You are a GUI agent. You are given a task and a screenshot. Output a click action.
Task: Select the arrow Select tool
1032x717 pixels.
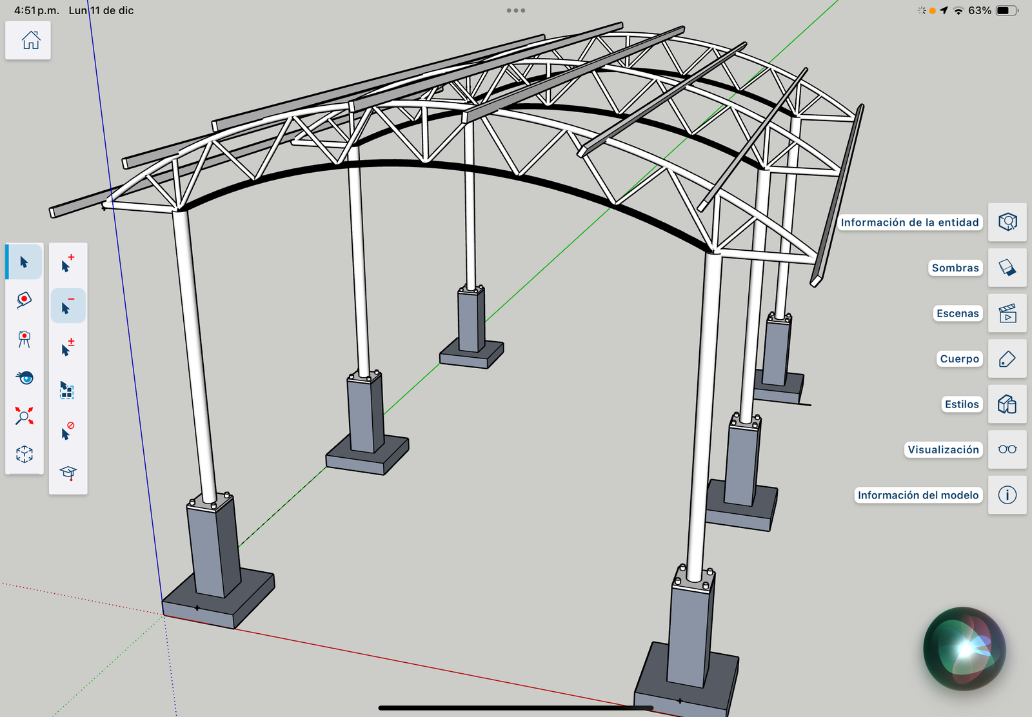click(25, 262)
